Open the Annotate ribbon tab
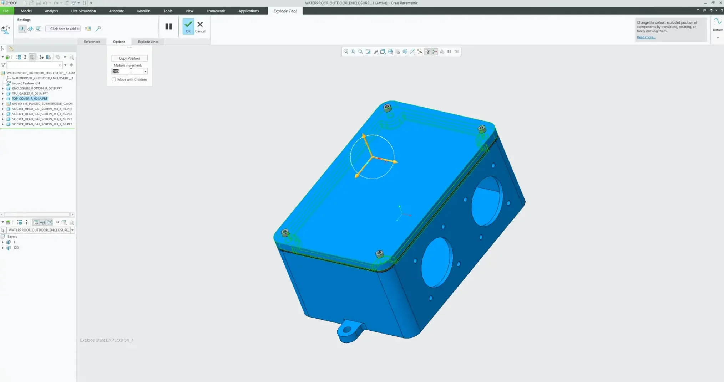 (x=116, y=11)
